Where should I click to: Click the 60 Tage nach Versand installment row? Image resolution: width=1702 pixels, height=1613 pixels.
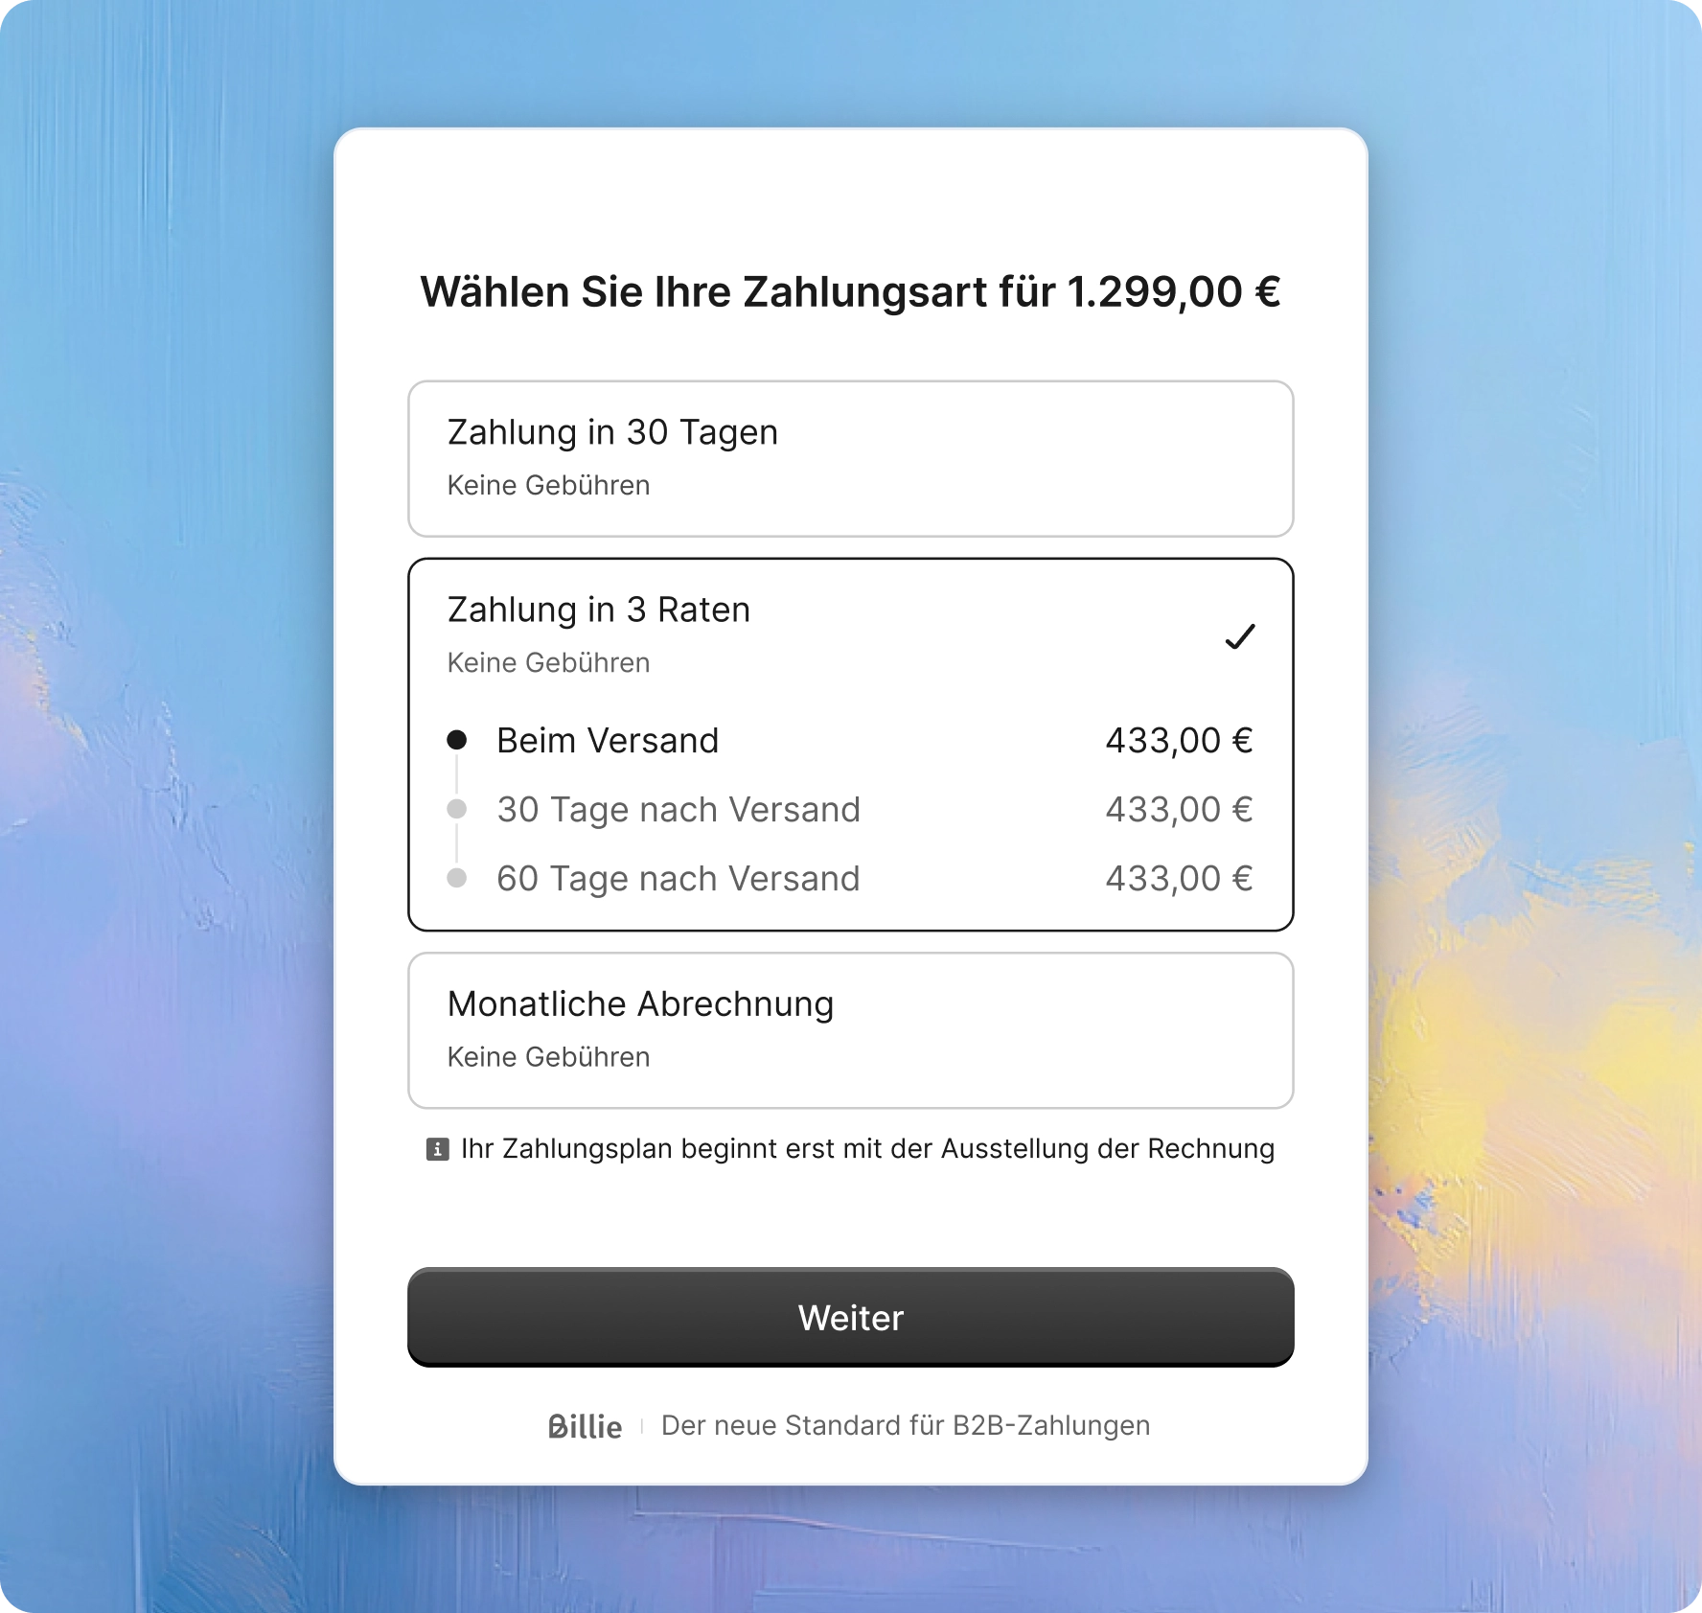tap(678, 877)
